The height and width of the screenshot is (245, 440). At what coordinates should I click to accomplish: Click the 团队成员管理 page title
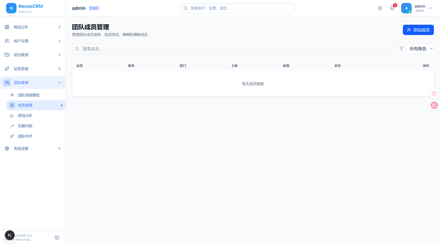(91, 27)
